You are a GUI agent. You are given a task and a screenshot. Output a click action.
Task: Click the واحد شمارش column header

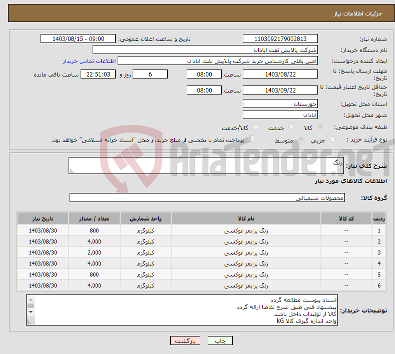(146, 218)
